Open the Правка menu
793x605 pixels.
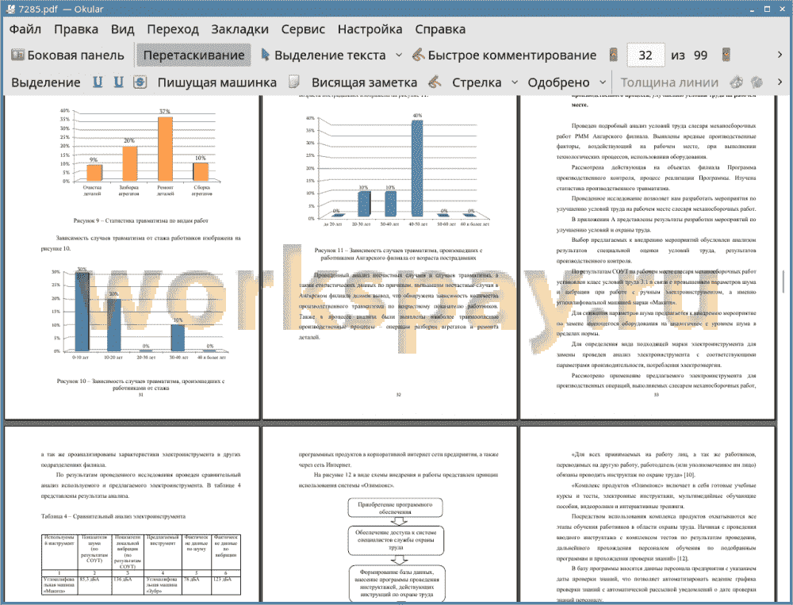[x=76, y=29]
